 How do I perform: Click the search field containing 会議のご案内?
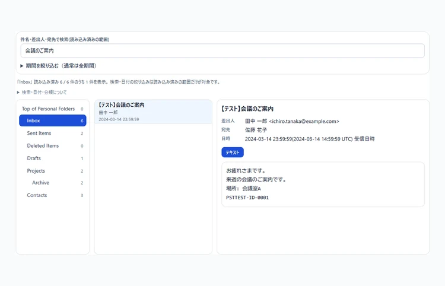tap(223, 51)
